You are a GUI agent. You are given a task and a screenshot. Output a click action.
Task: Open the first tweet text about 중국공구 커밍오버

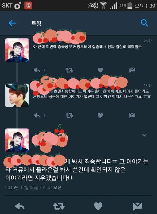[x=87, y=47]
